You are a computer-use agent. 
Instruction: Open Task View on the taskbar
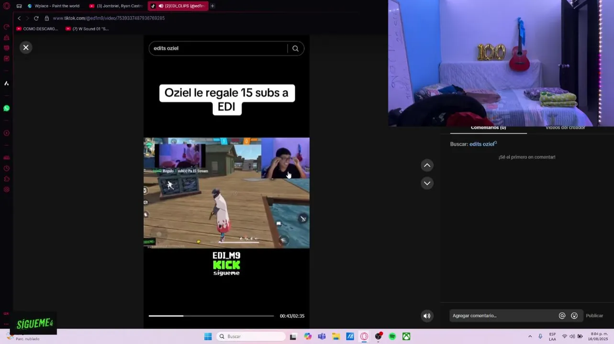(x=293, y=336)
